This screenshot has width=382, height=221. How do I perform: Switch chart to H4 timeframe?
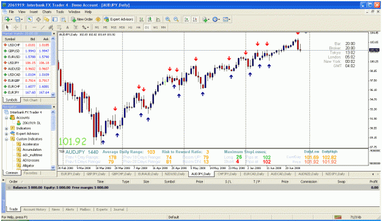[138, 27]
